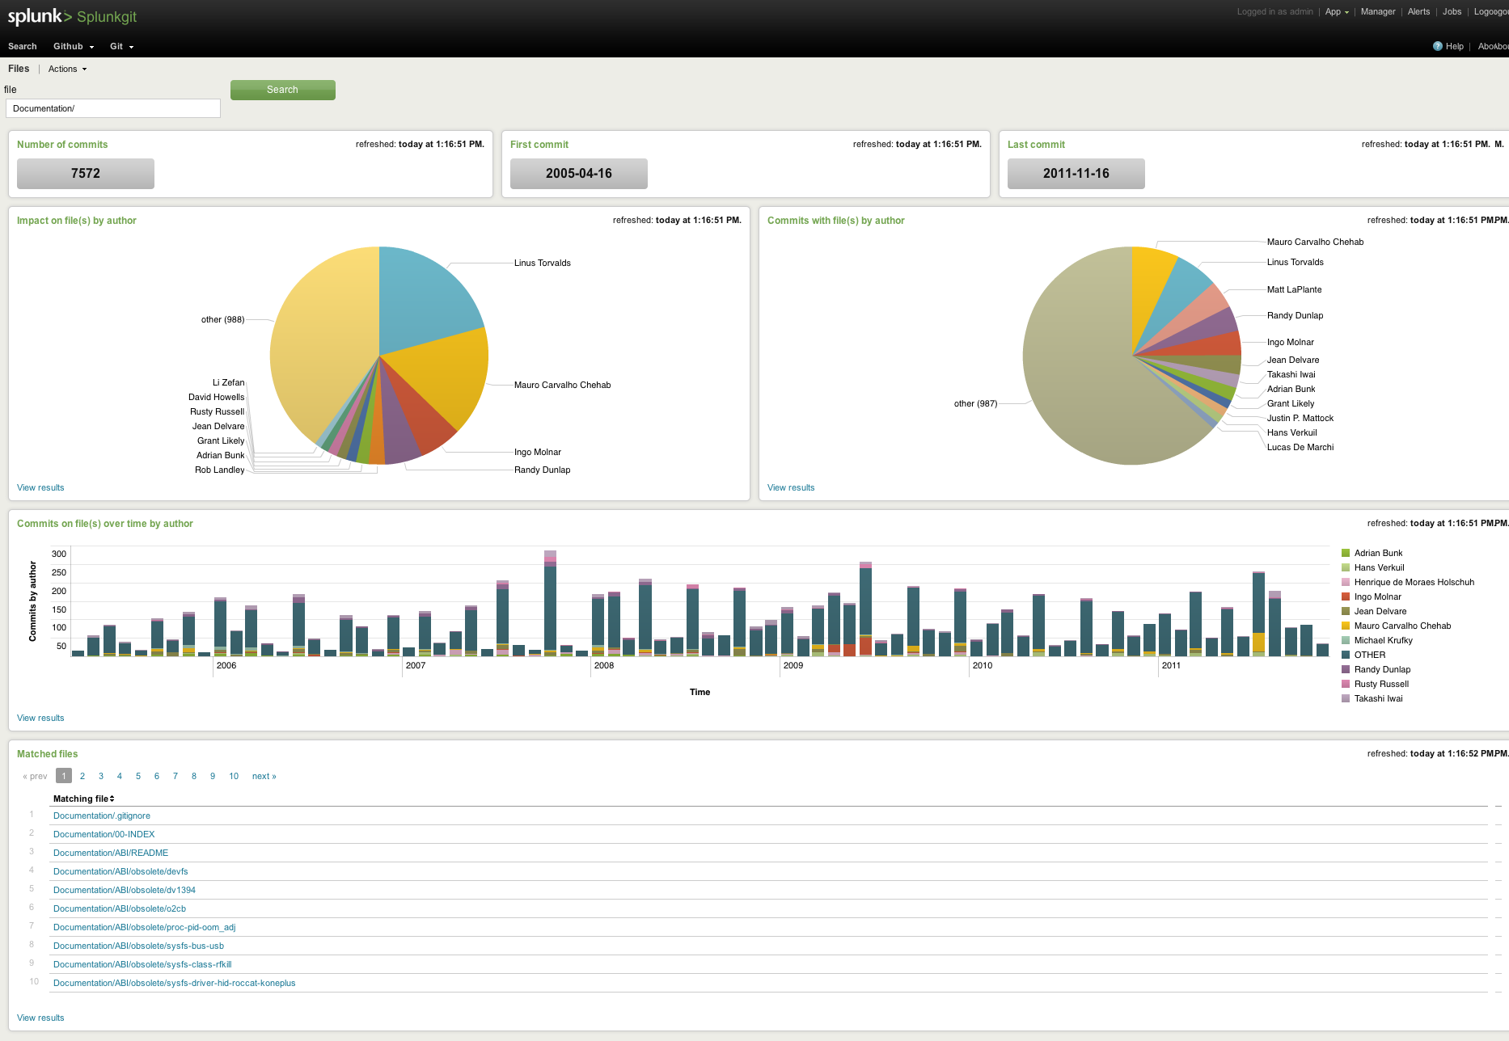Screen dimensions: 1509x1041
Task: Click the 2005-04-16 first commit value
Action: [579, 173]
